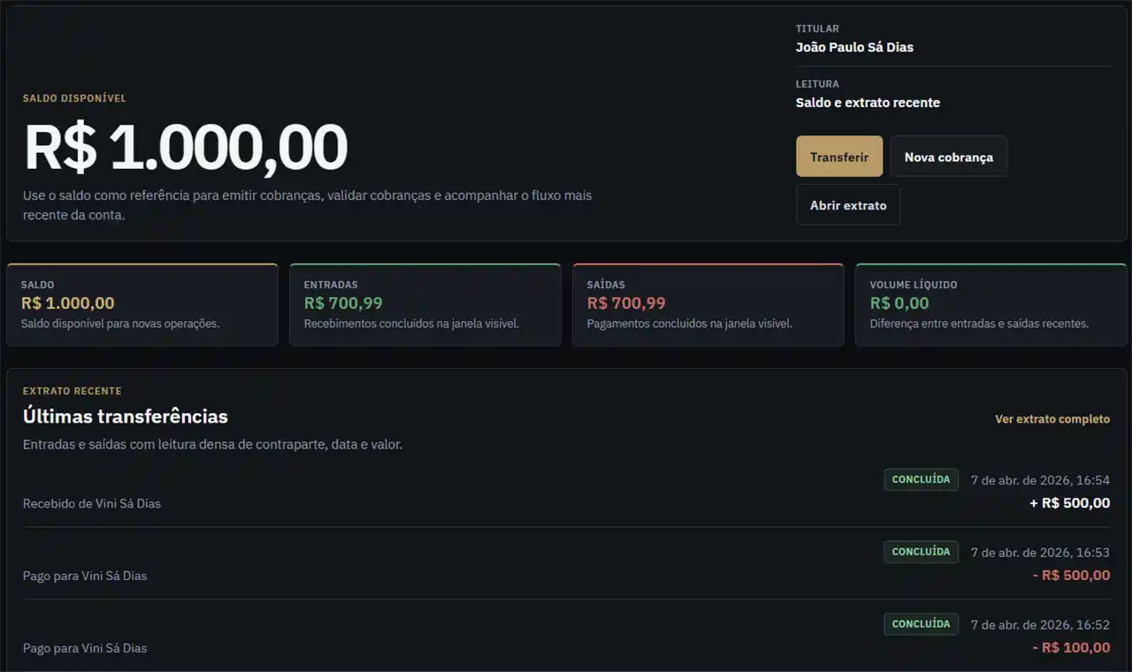This screenshot has width=1132, height=672.
Task: Click the Saldo Disponível label
Action: pos(74,98)
